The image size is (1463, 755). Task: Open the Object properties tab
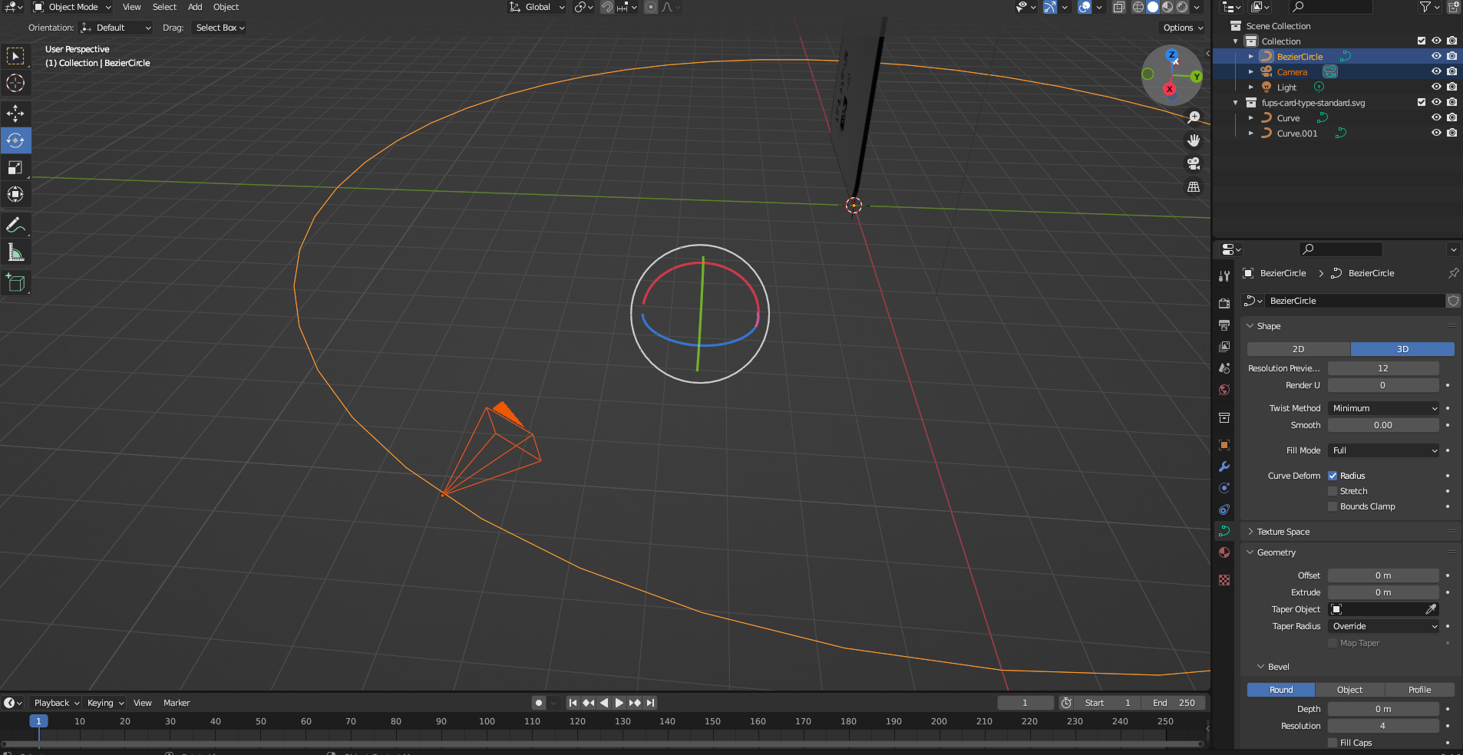tap(1224, 445)
